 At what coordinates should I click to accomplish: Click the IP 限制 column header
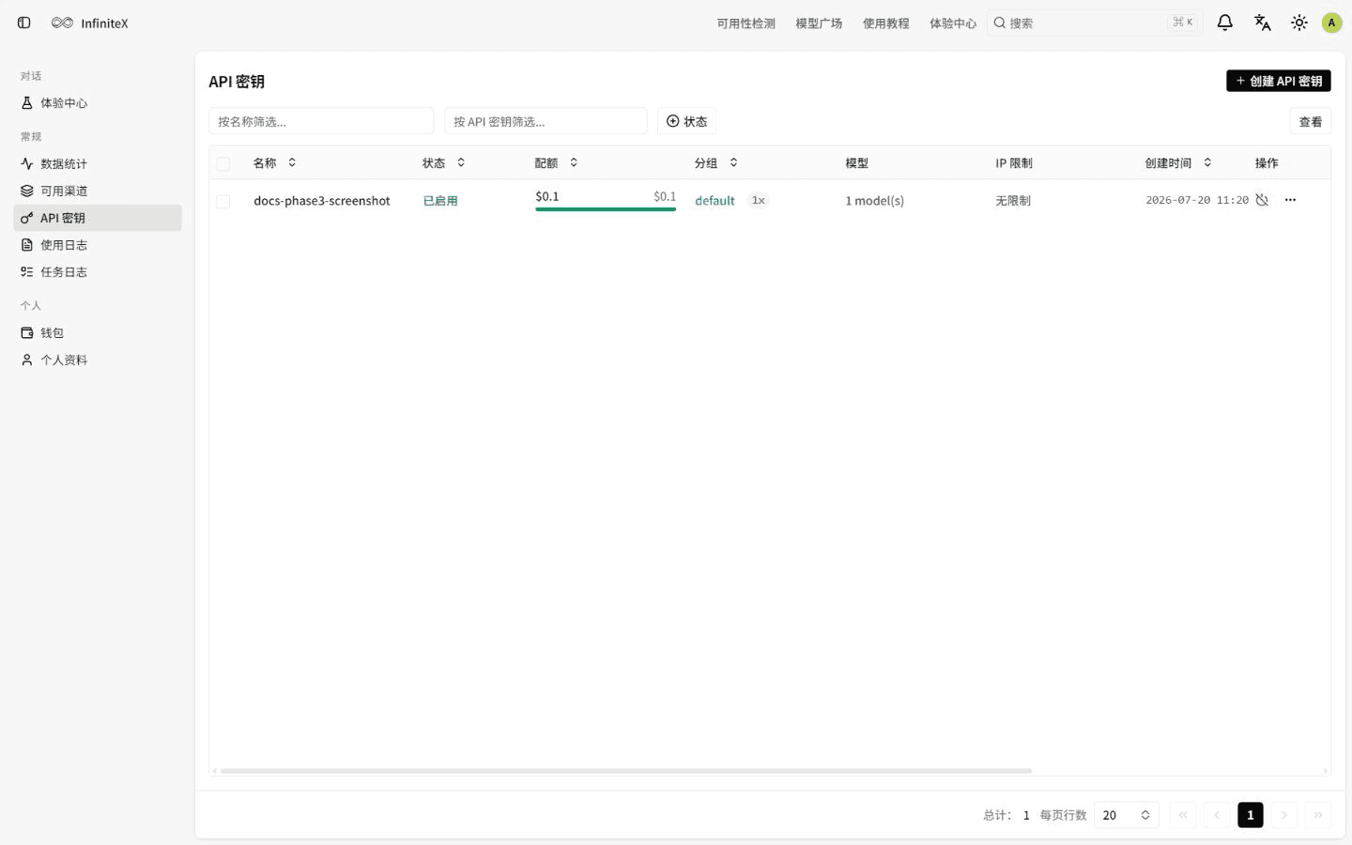[1014, 163]
